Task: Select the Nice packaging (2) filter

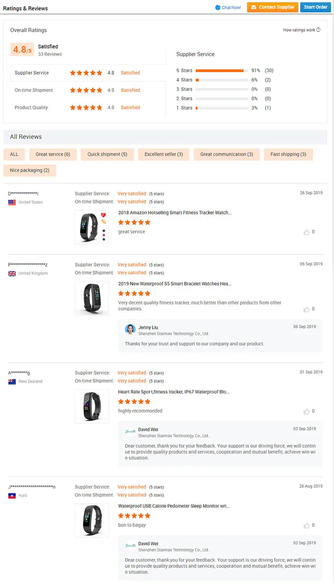Action: coord(29,170)
